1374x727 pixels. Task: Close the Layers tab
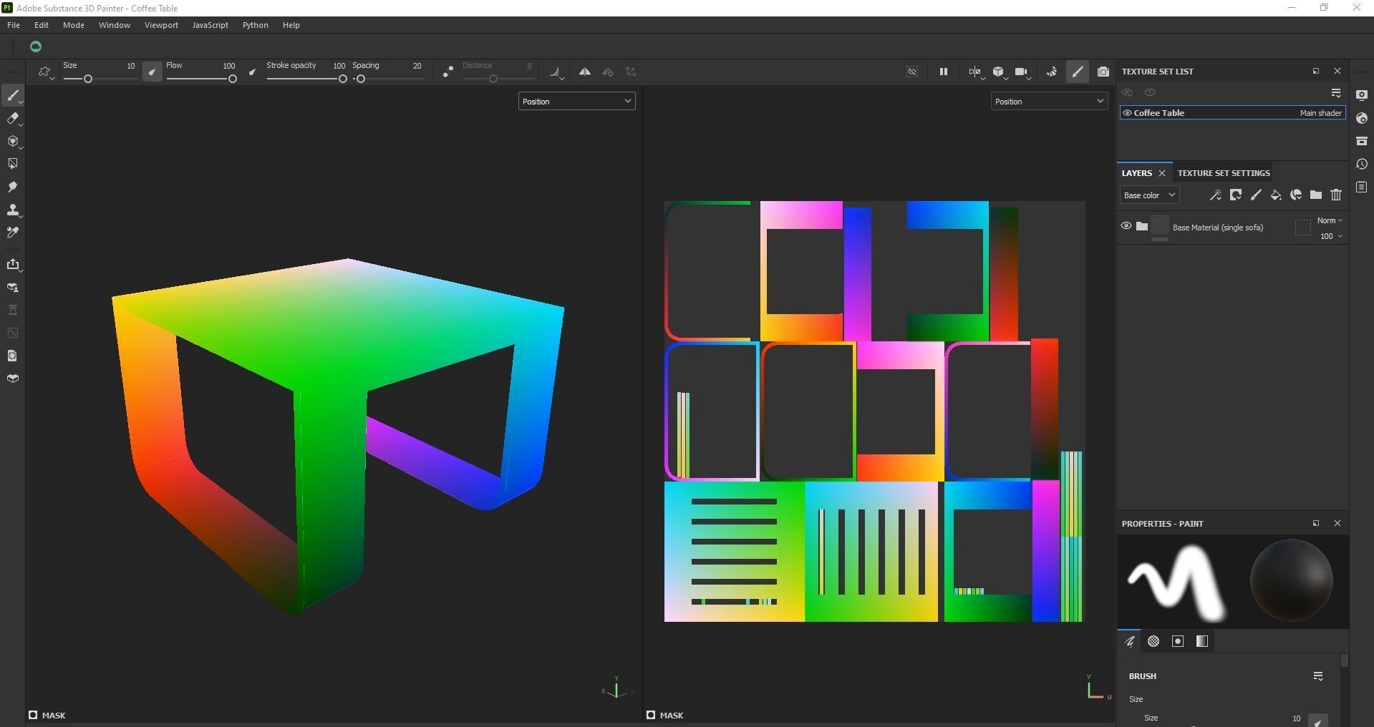[x=1162, y=173]
